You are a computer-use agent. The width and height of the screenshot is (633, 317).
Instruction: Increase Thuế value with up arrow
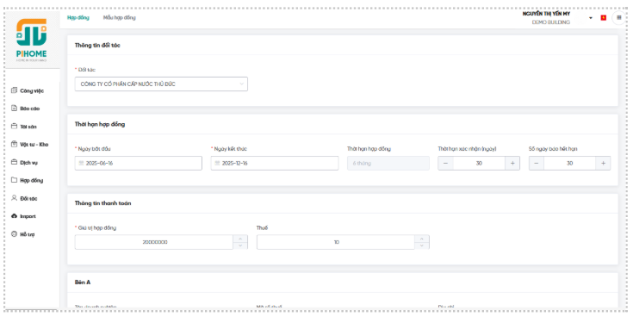[x=422, y=239]
